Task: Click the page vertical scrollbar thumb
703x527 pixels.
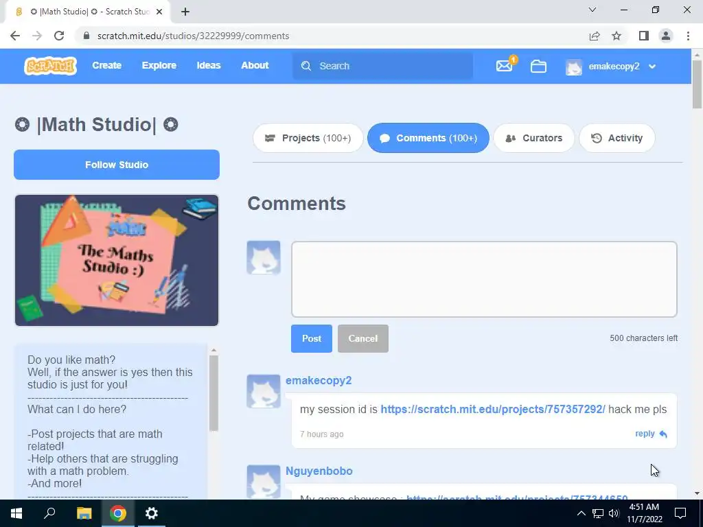Action: (x=697, y=84)
